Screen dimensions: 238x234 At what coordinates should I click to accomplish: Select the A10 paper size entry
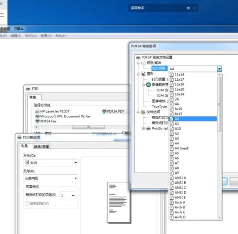pyautogui.click(x=193, y=129)
